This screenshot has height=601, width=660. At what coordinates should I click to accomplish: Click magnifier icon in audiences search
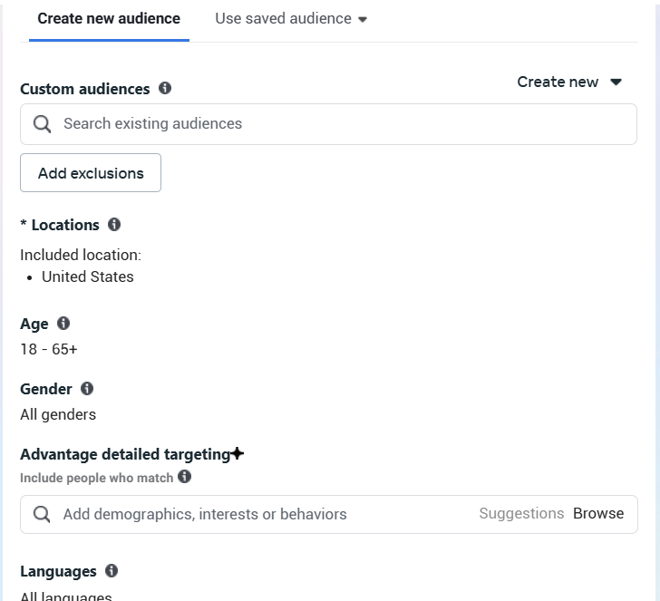click(x=42, y=124)
